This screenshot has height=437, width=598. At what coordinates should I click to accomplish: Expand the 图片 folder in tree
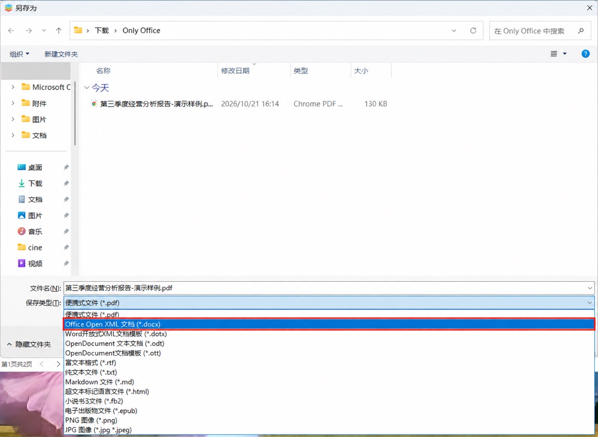click(13, 119)
